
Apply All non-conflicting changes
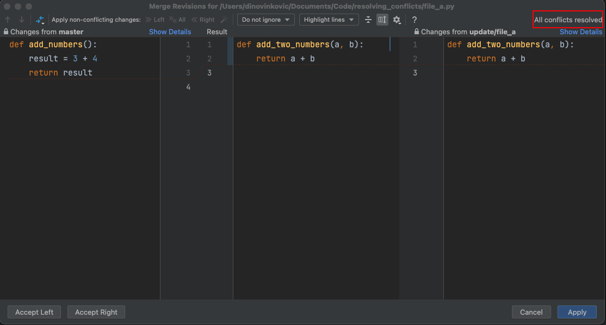coord(177,19)
